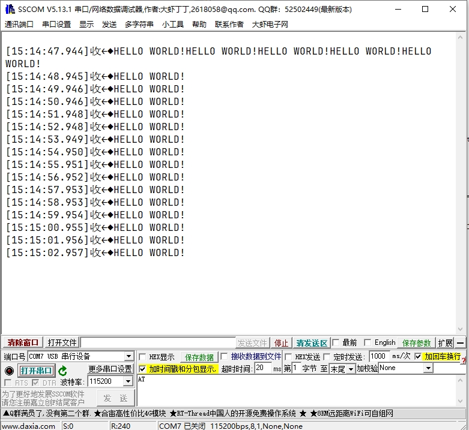
Task: Click the S:0 sent counter in status bar
Action: (68, 426)
